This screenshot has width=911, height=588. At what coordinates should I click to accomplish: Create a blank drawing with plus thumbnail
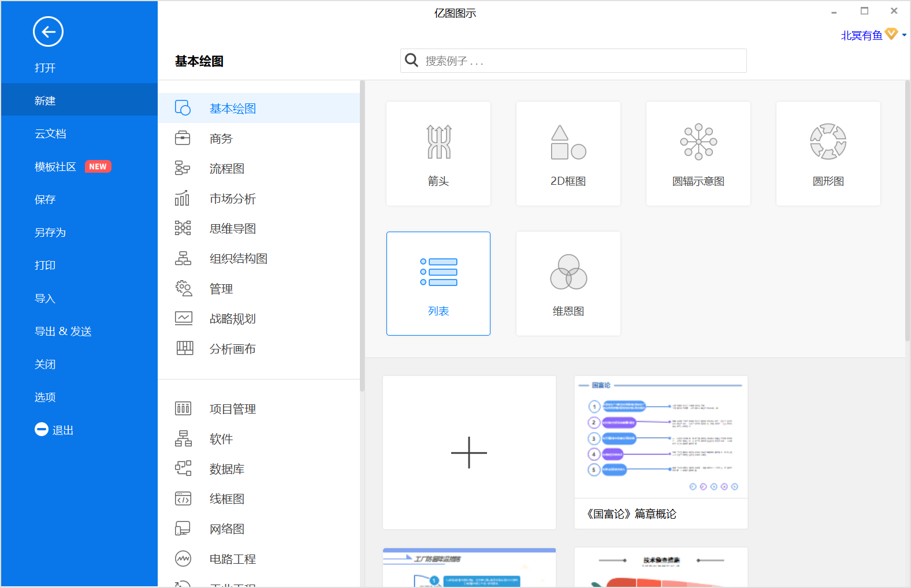(x=469, y=452)
